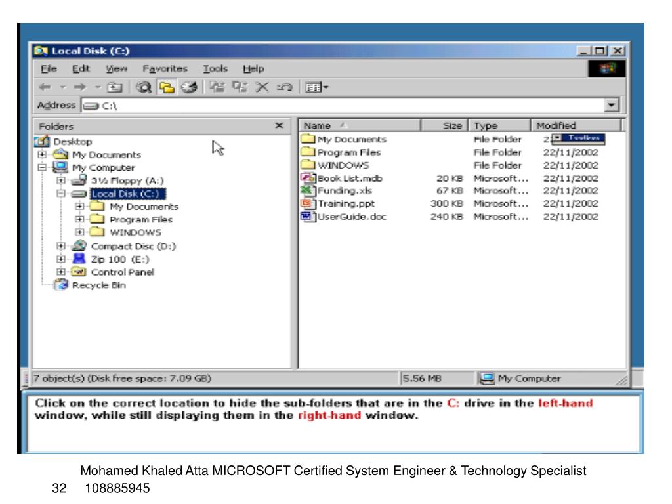
Task: Open the Back button history arrow
Action: pyautogui.click(x=63, y=87)
